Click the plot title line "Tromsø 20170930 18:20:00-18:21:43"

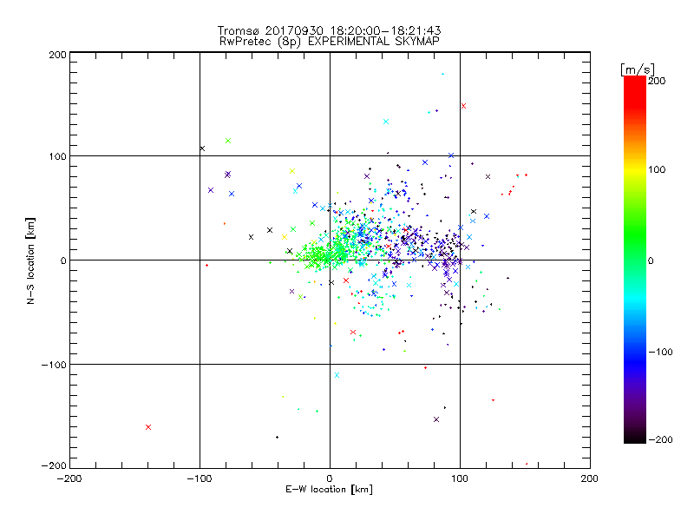point(329,30)
